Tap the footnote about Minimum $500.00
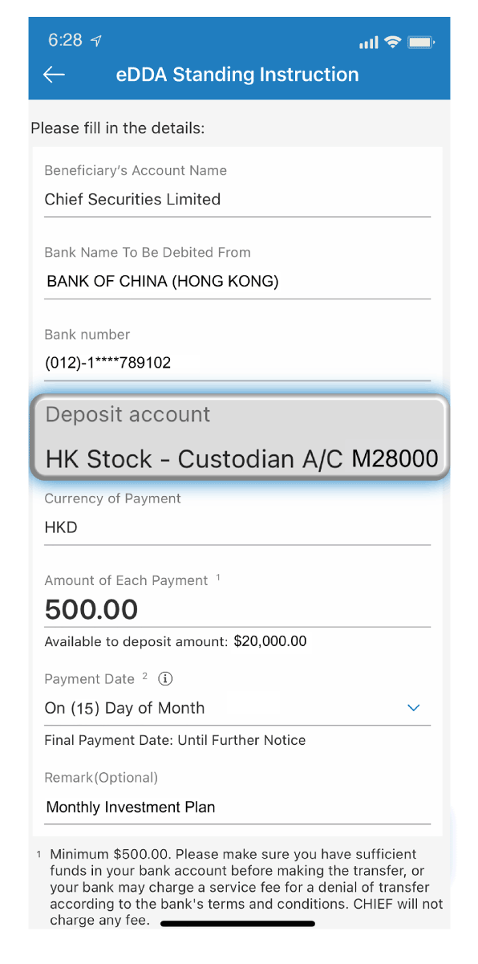Screen dimensions: 478x964 pos(240,887)
